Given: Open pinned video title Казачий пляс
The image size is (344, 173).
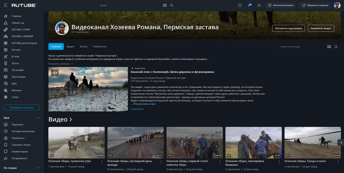Looking at the screenshot, I should [x=172, y=72].
